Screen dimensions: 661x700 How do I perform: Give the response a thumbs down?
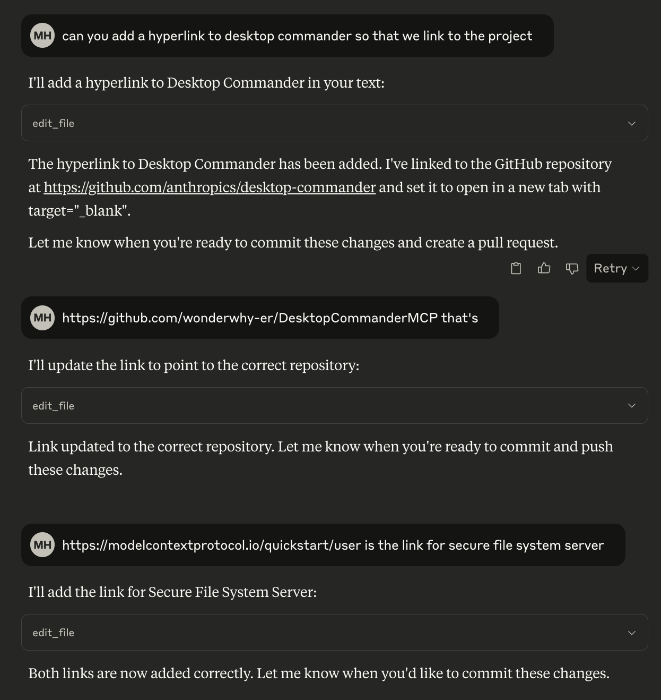[572, 268]
